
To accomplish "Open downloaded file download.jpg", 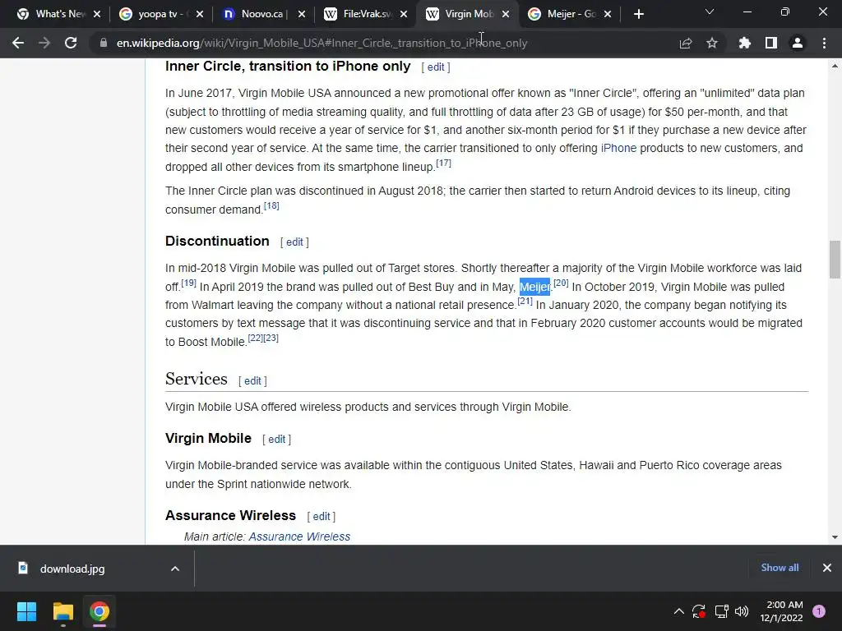I will tap(72, 569).
